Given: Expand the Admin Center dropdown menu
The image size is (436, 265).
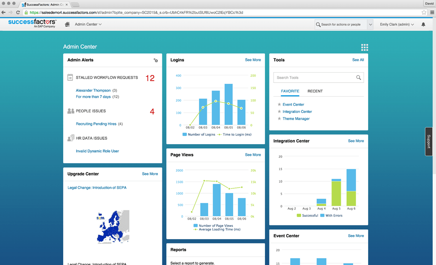Looking at the screenshot, I should pos(88,25).
